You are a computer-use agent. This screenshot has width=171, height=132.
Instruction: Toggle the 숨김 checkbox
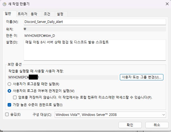[7, 115]
